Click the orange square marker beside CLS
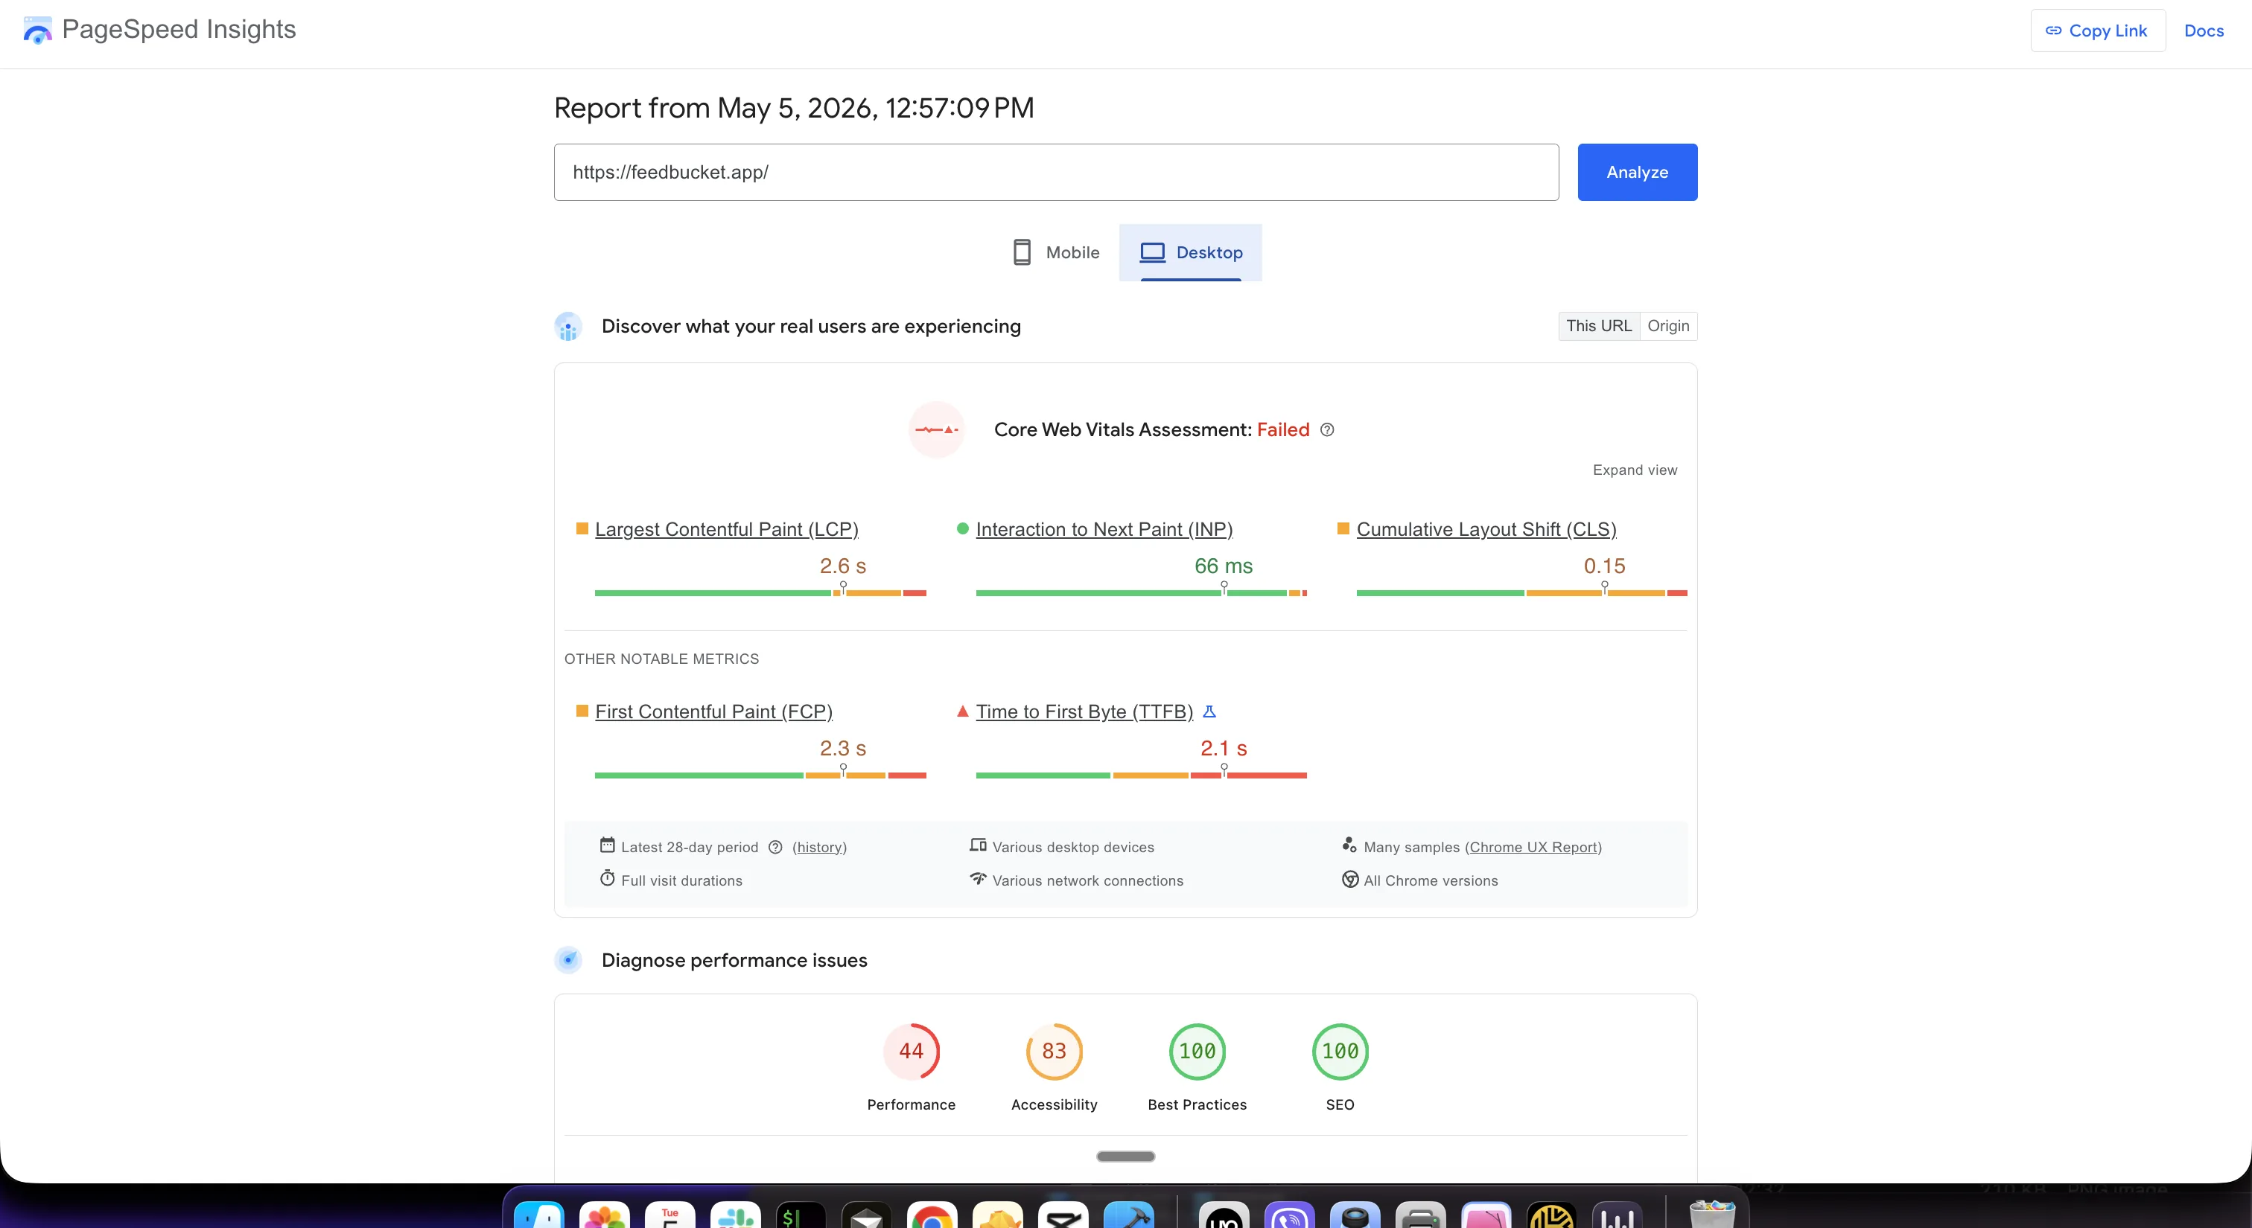2252x1228 pixels. pyautogui.click(x=1343, y=528)
